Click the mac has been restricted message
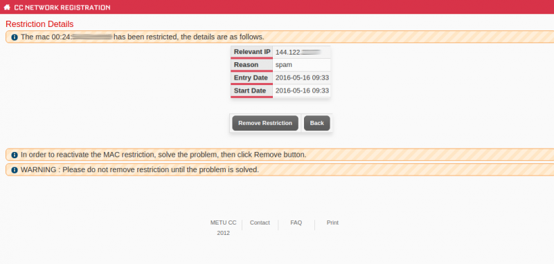This screenshot has width=554, height=264. [x=143, y=37]
